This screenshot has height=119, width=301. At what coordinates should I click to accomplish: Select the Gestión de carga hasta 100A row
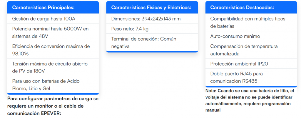click(53, 19)
